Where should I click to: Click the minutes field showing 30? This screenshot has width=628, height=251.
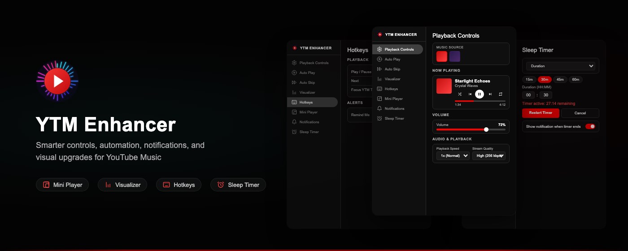546,95
